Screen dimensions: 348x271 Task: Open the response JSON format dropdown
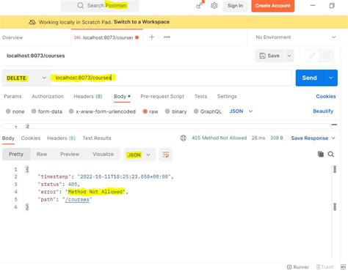(139, 155)
